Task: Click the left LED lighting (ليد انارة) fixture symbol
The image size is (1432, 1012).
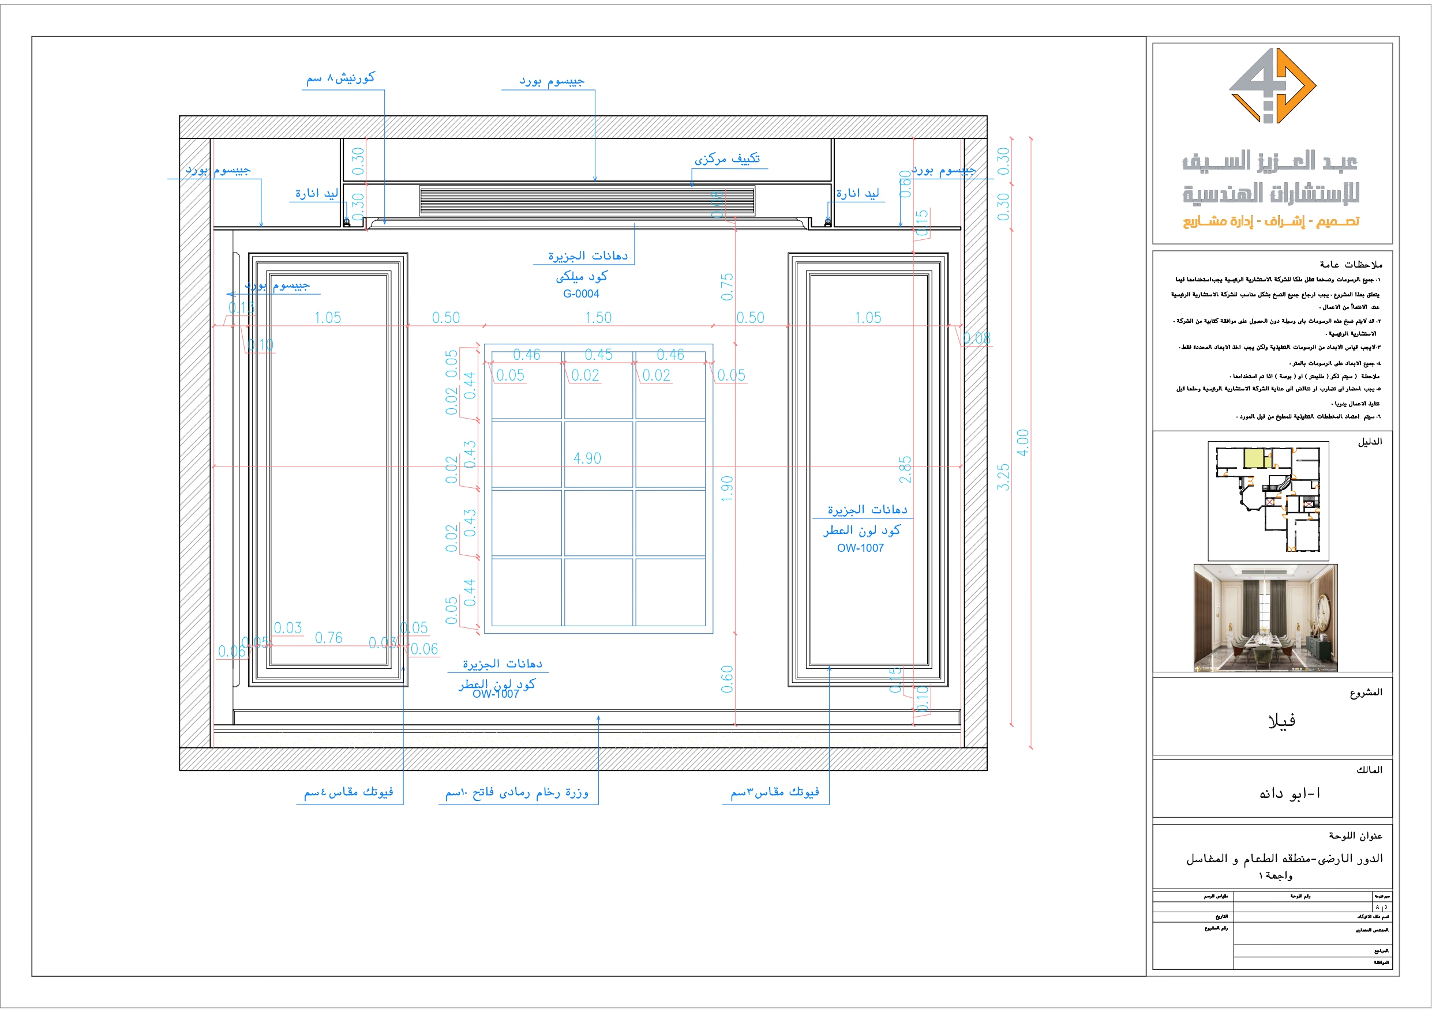Action: 347,222
